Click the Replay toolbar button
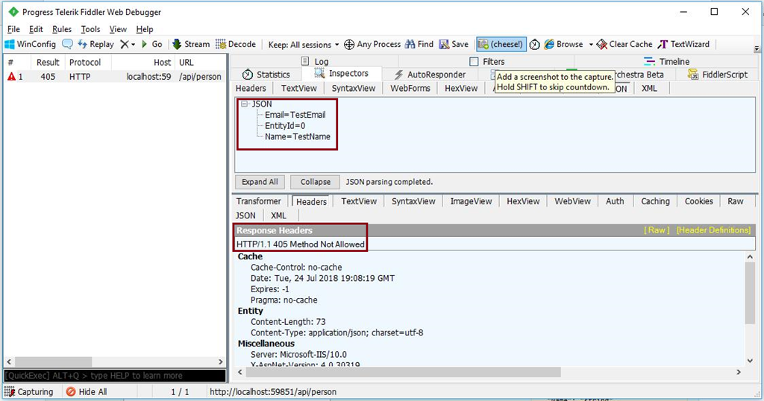This screenshot has width=764, height=401. [96, 44]
